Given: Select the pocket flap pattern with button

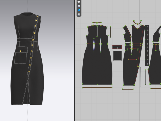Looking at the screenshot, I should pyautogui.click(x=117, y=47).
